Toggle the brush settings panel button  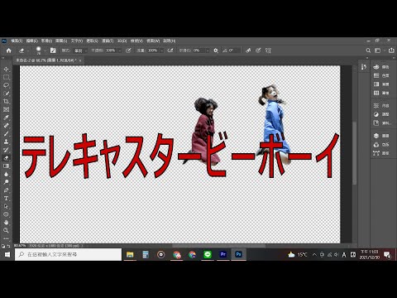(53, 50)
